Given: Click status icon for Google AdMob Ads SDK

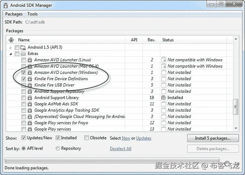Looking at the screenshot, I should (x=164, y=104).
